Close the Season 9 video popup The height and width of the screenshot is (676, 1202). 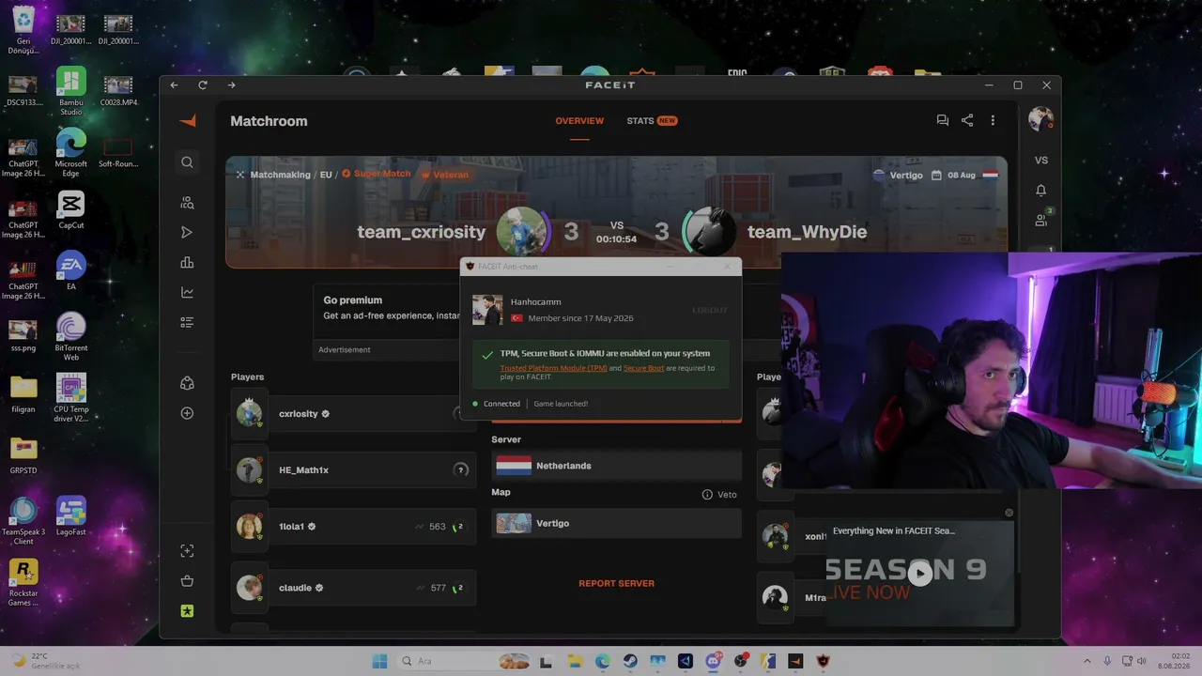pos(1009,513)
